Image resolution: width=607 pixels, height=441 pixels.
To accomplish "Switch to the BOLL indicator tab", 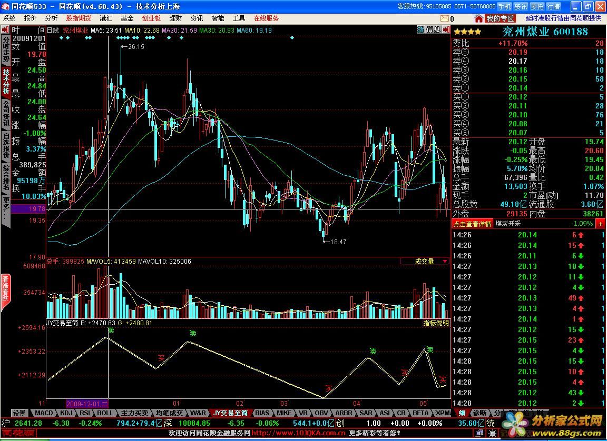I will point(105,413).
